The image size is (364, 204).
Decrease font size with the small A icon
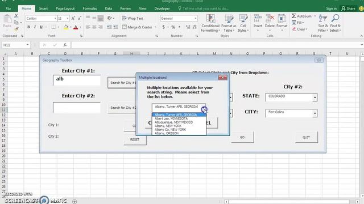[x=80, y=18]
